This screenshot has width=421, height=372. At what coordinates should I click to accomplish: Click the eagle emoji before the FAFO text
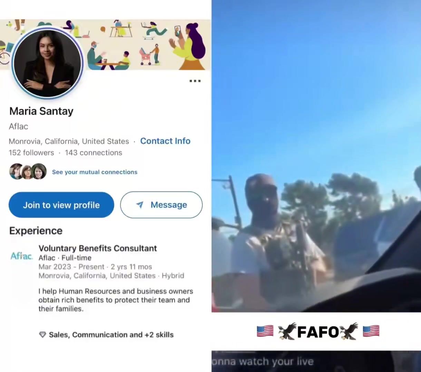tap(287, 331)
